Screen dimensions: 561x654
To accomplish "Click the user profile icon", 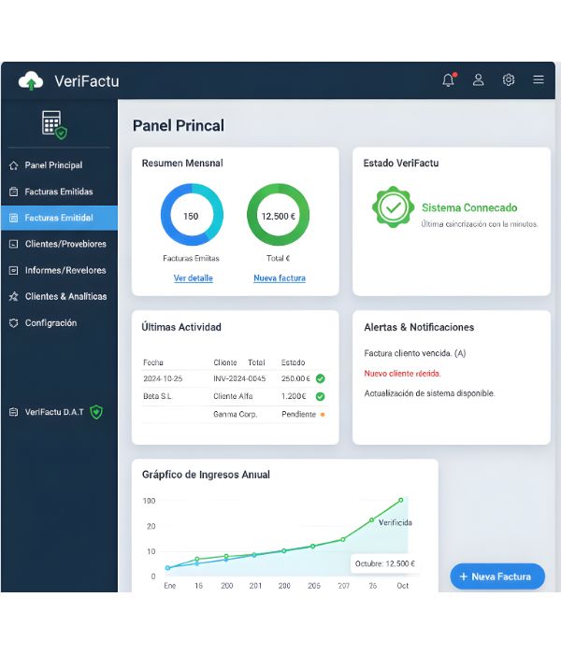I will coord(478,80).
